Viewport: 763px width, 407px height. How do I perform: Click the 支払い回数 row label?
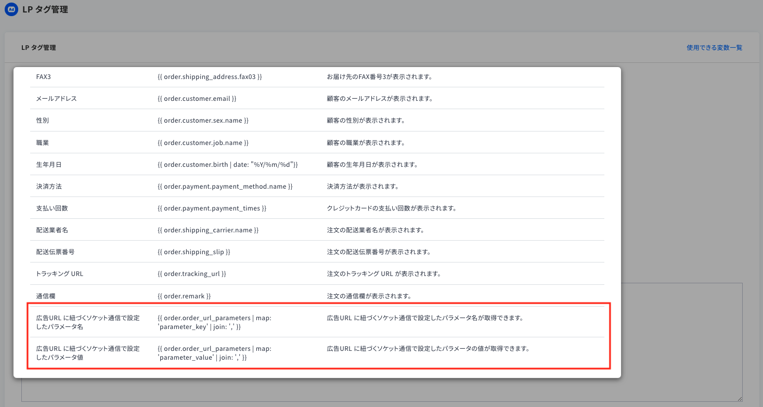(52, 208)
